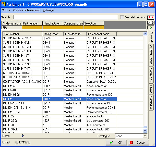Image resolution: width=156 pixels, height=147 pixels.
Task: Select row 3VF8411-2BM64-7MT1
Action: coord(60,38)
